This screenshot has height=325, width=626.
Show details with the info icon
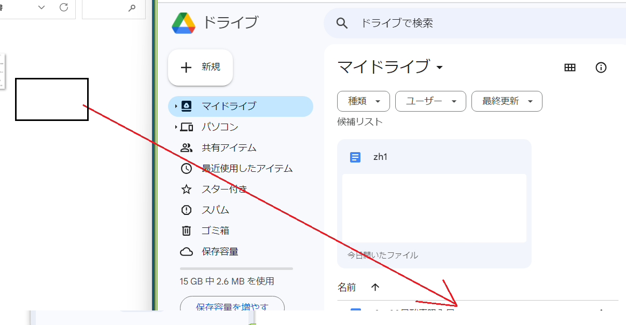pyautogui.click(x=601, y=67)
